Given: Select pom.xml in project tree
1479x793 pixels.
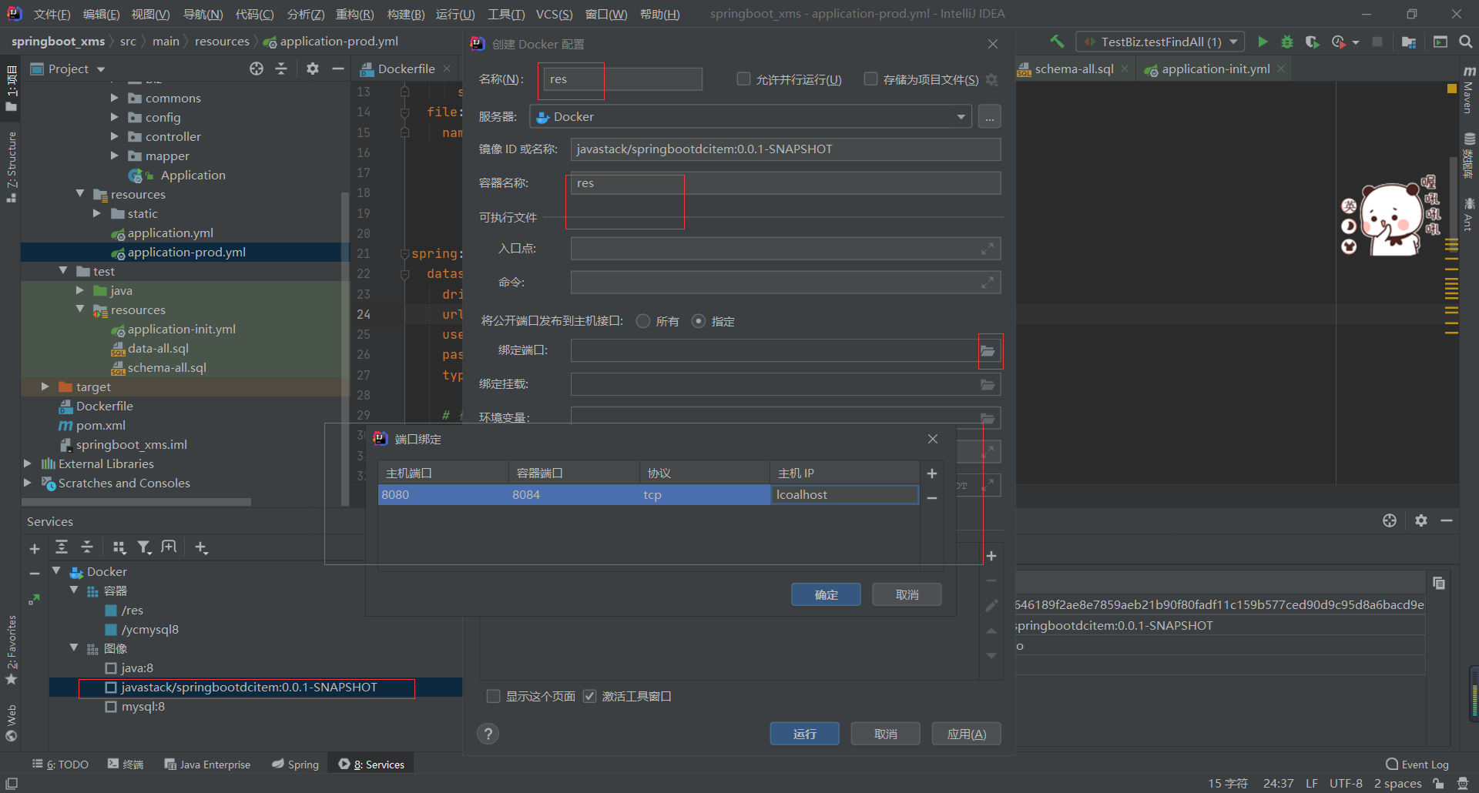Looking at the screenshot, I should point(100,425).
